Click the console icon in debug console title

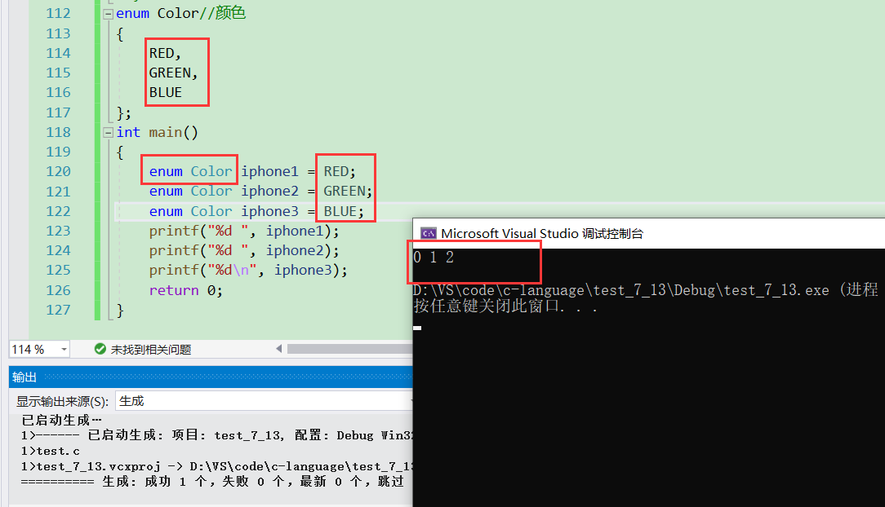[429, 233]
